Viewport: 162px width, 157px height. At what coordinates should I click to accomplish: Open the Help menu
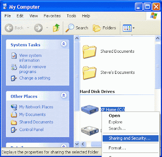pyautogui.click(x=86, y=16)
